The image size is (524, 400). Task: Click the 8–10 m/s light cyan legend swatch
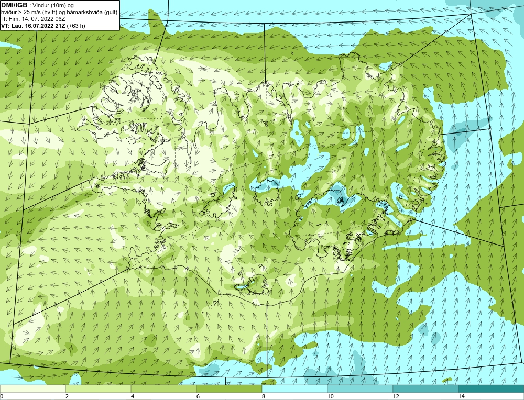click(294, 388)
